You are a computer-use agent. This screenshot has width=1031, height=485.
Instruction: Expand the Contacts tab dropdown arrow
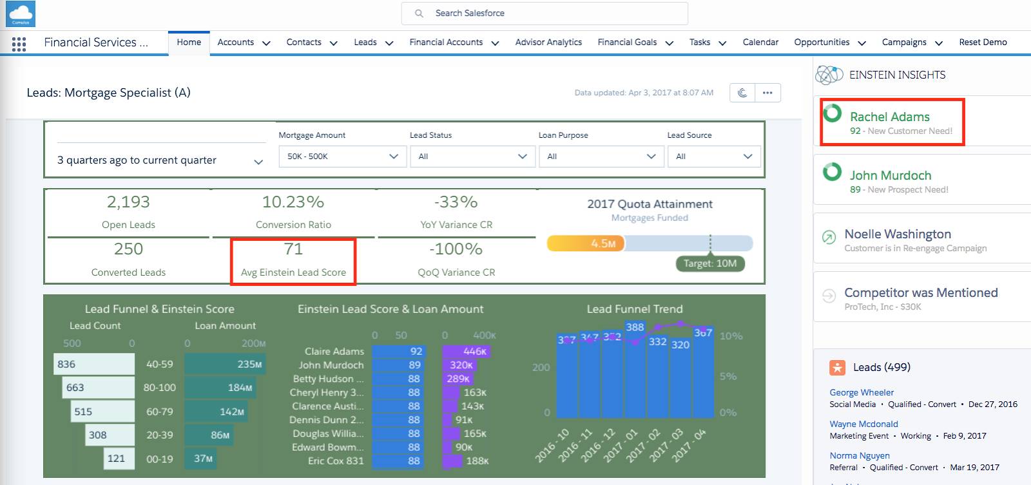coord(333,43)
